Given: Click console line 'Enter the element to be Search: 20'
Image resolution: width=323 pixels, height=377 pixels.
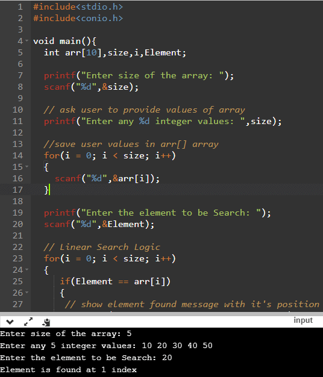Looking at the screenshot, I should coord(86,358).
